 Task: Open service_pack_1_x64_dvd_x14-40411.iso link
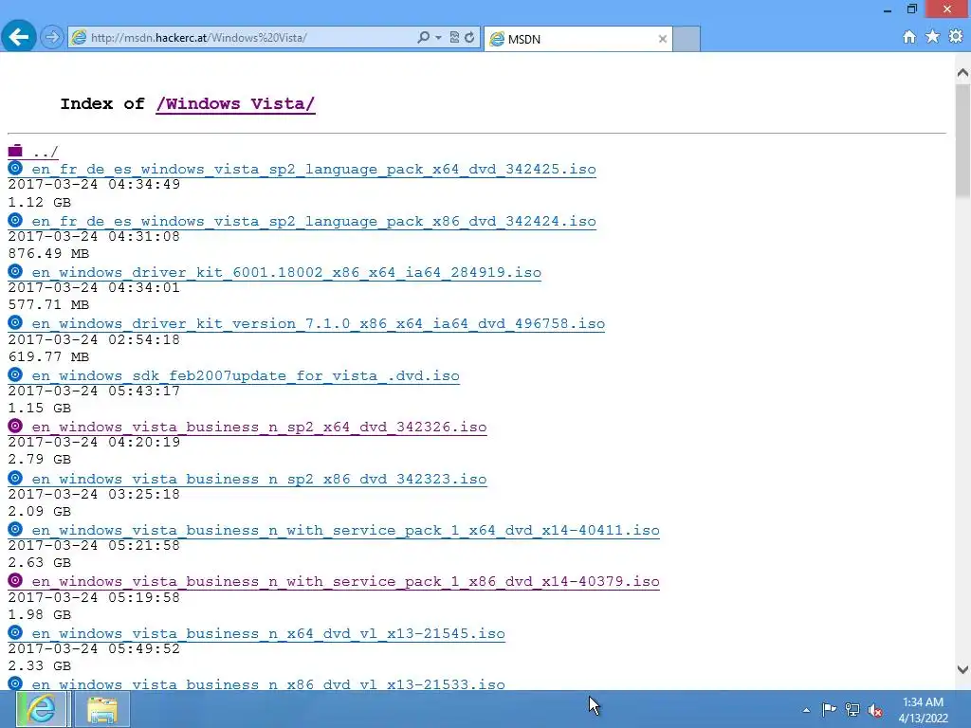pyautogui.click(x=345, y=531)
